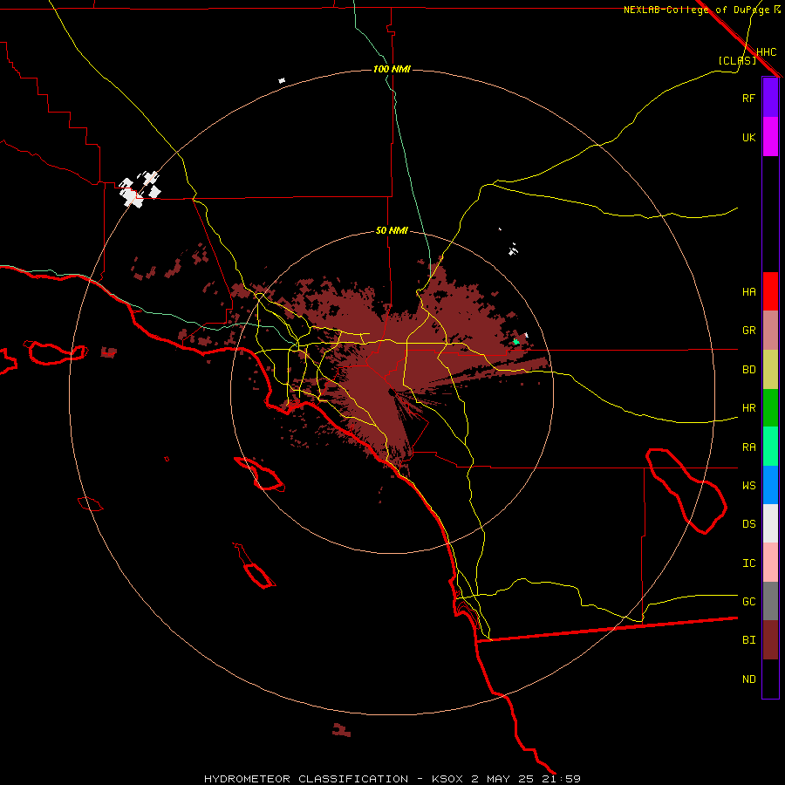Click the GR pinkish-brown legend swatch

(x=770, y=331)
